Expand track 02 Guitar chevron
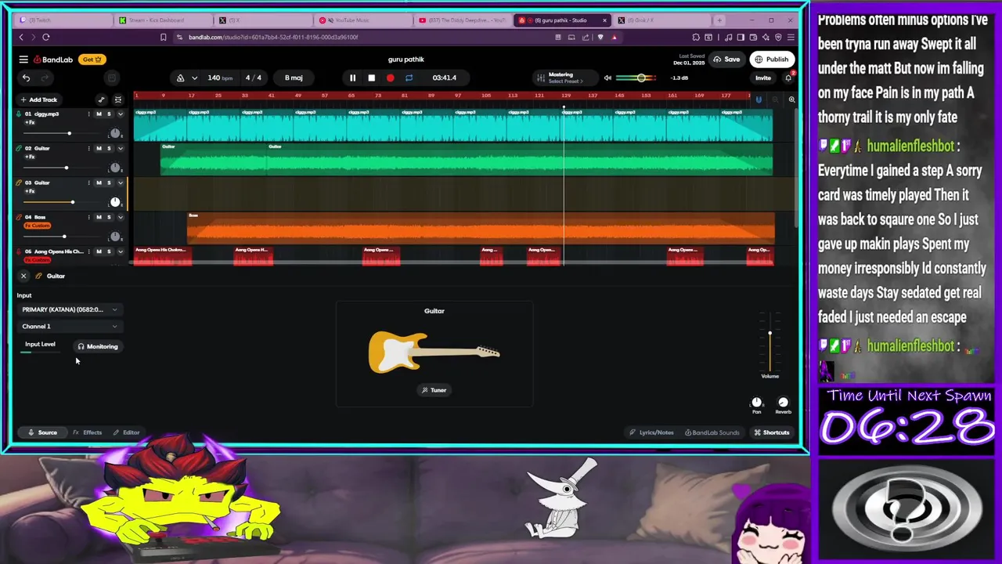Viewport: 1002px width, 564px height. (120, 148)
